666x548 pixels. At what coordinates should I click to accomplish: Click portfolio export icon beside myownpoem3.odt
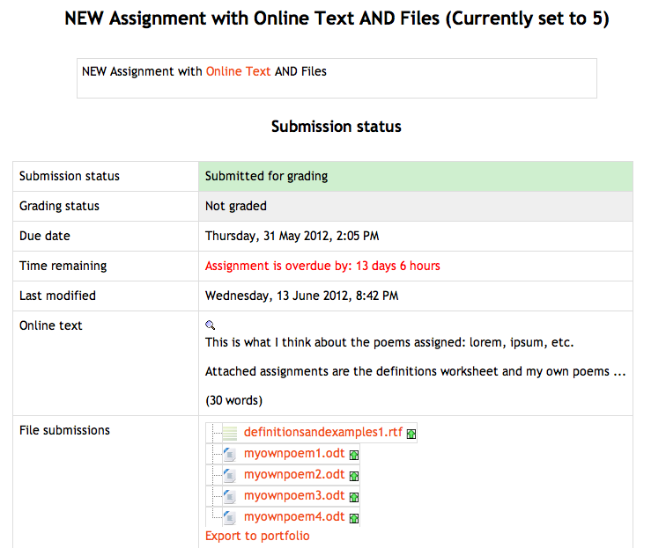pos(354,497)
